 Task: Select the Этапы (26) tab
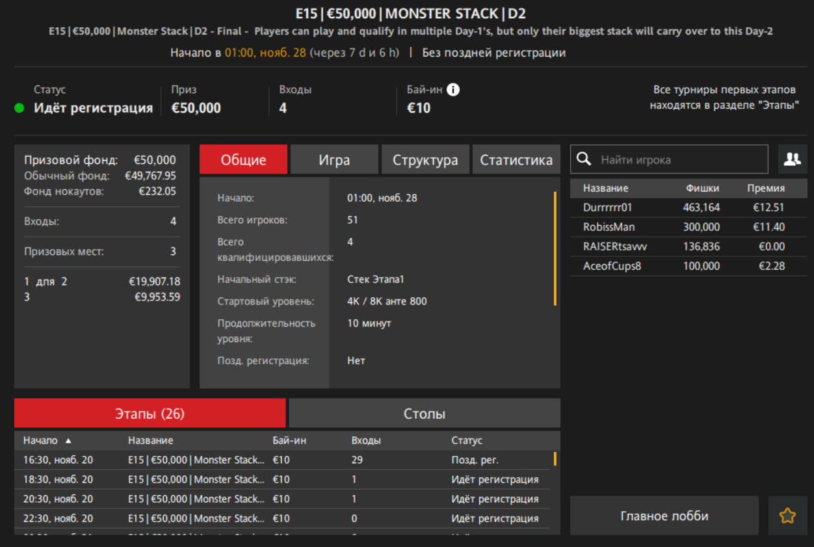tap(150, 414)
